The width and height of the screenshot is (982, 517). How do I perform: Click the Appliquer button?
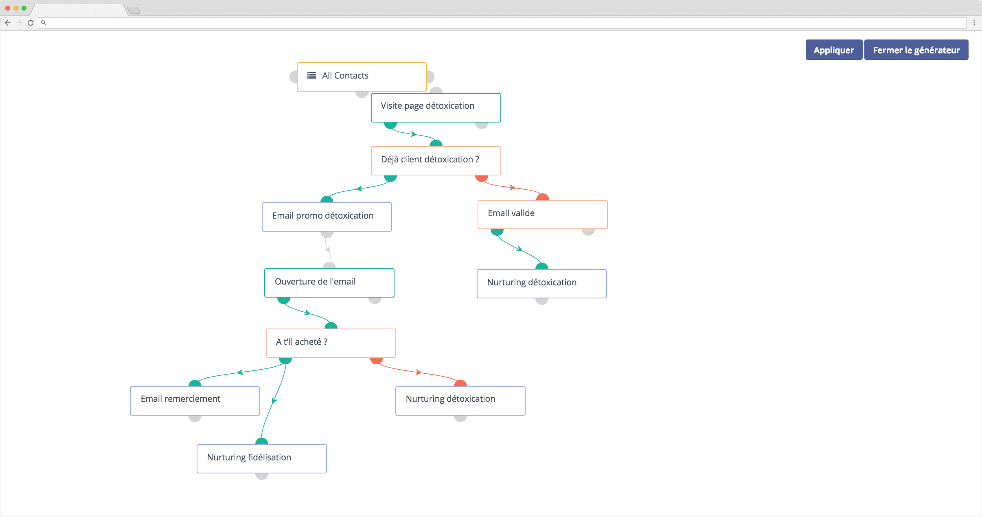point(833,50)
